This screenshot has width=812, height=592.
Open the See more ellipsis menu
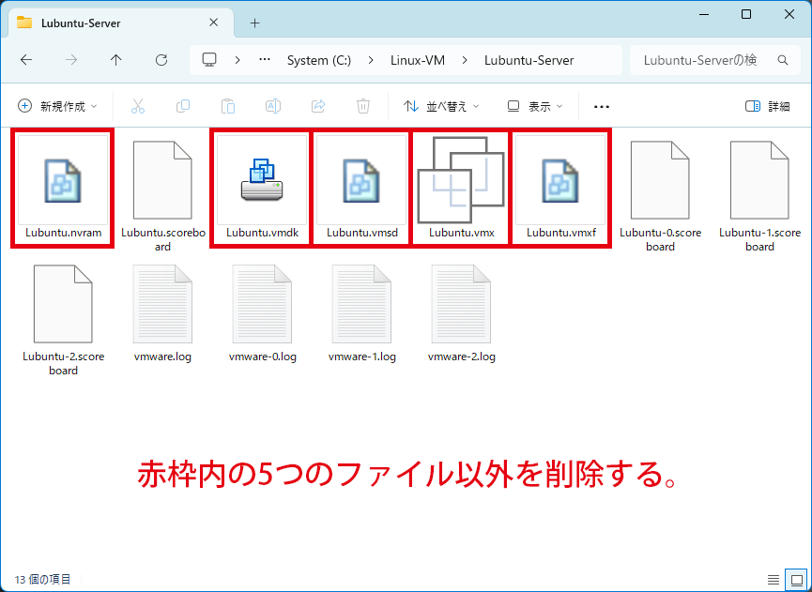click(602, 106)
